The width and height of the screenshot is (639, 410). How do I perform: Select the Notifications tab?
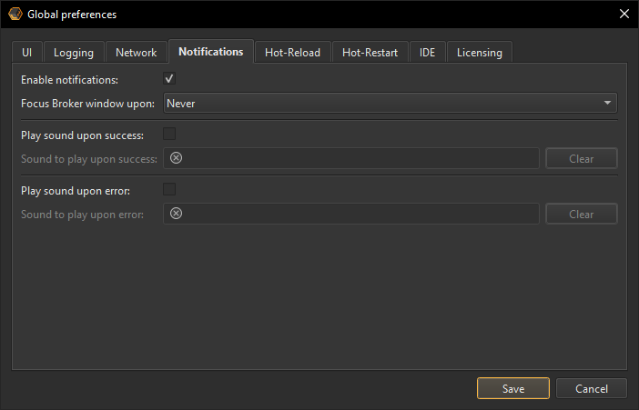(x=210, y=52)
